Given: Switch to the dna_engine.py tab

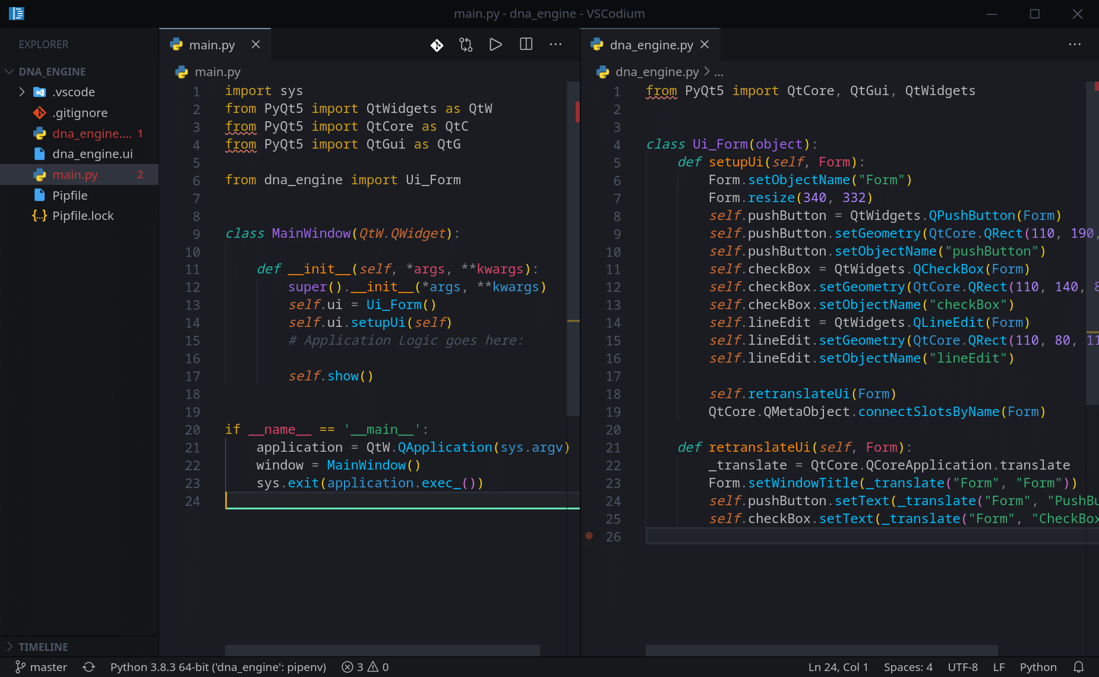Looking at the screenshot, I should 650,45.
